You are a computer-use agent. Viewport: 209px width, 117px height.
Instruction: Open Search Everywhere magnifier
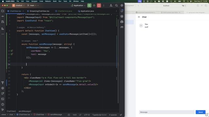(x=116, y=6)
